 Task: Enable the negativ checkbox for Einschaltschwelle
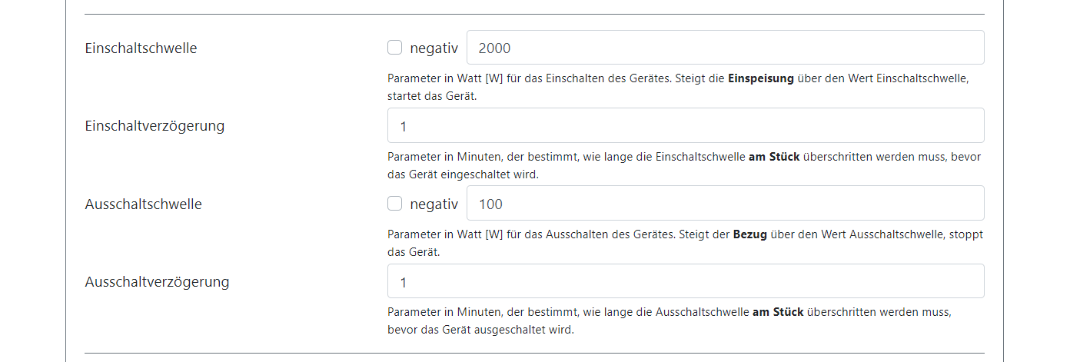(x=394, y=48)
